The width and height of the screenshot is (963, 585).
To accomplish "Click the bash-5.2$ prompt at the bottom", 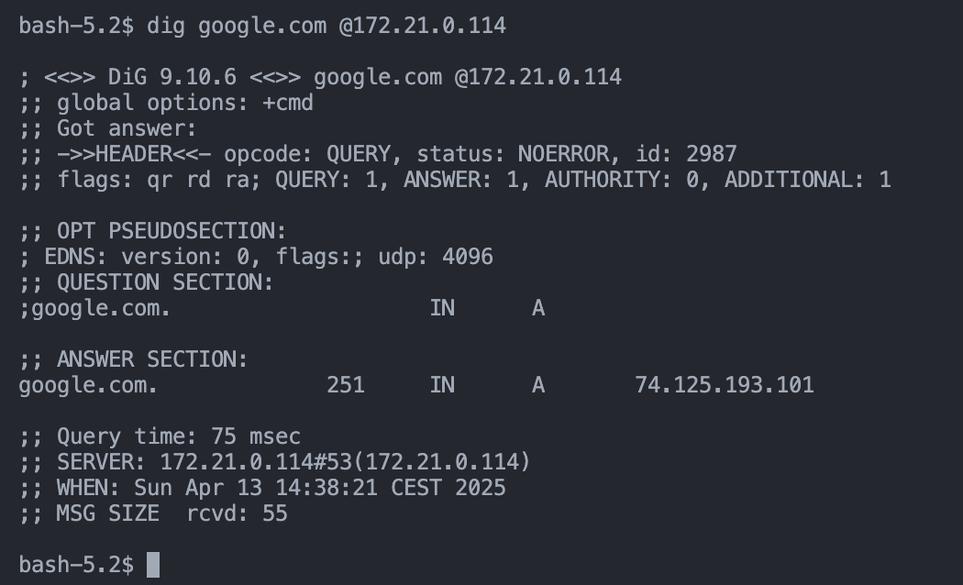I will point(76,565).
